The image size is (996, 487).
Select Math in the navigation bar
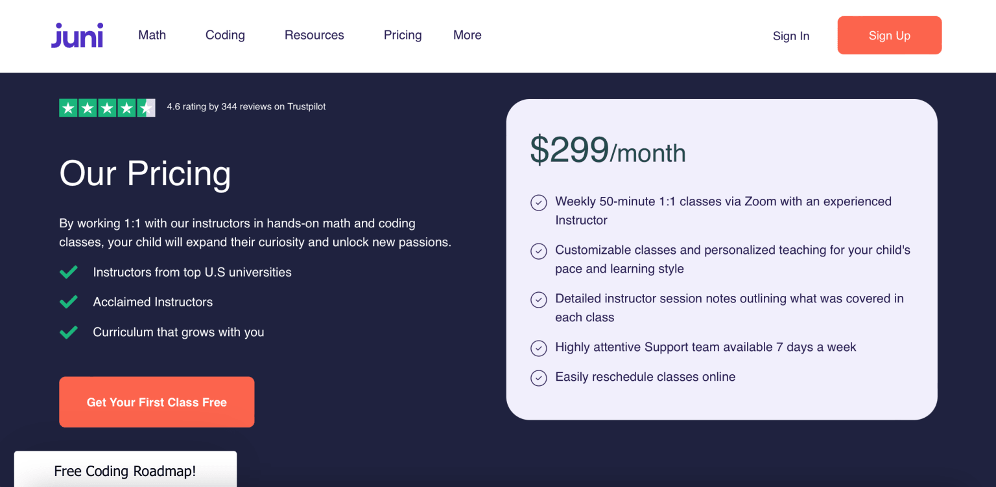[152, 35]
